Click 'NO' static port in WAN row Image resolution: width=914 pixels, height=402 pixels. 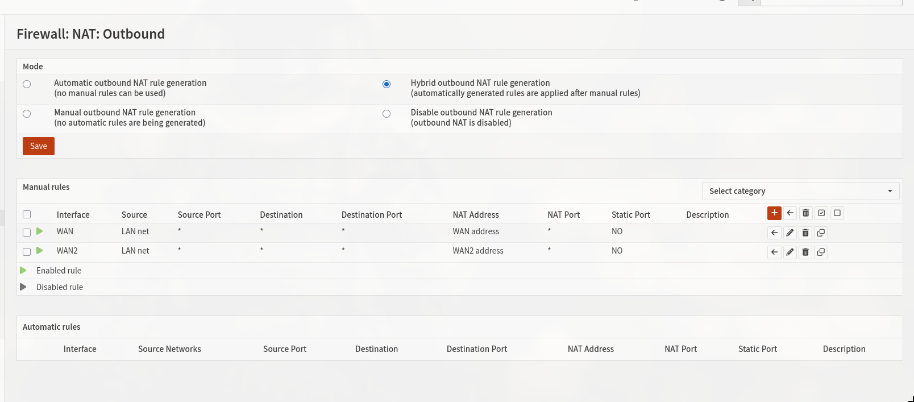617,231
